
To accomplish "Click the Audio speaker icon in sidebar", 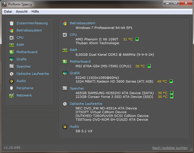I will 12,81.
